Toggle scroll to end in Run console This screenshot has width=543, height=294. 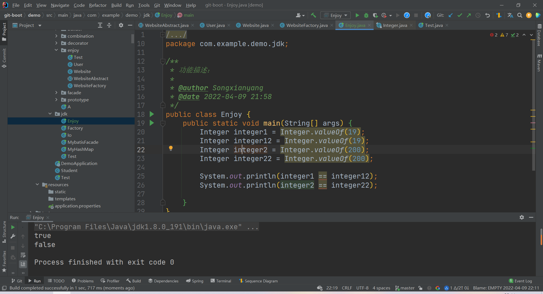click(23, 264)
